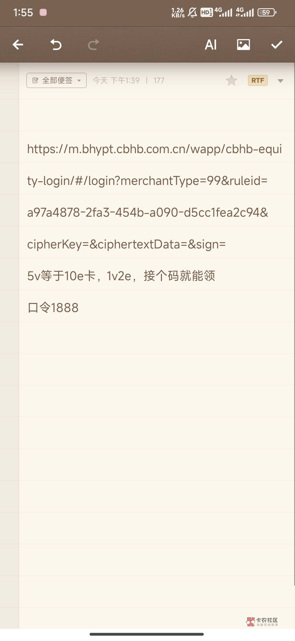Tap the a97a4878 ruleid text line

point(147,213)
